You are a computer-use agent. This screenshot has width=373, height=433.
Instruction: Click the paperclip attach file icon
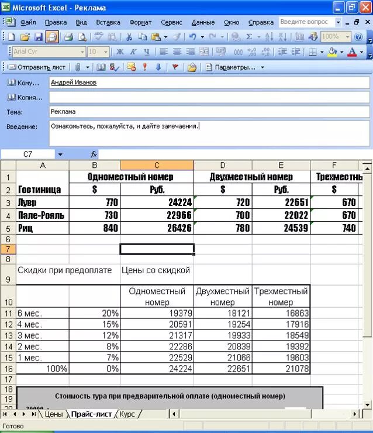tap(78, 67)
